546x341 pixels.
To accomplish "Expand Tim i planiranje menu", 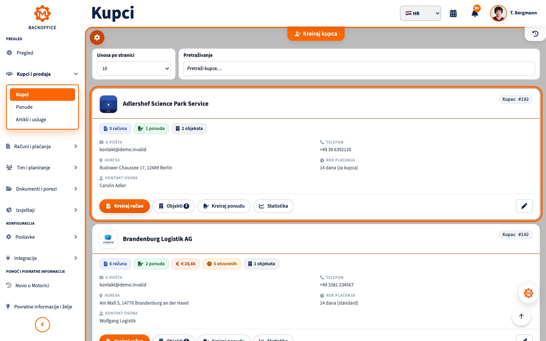I will (x=42, y=167).
